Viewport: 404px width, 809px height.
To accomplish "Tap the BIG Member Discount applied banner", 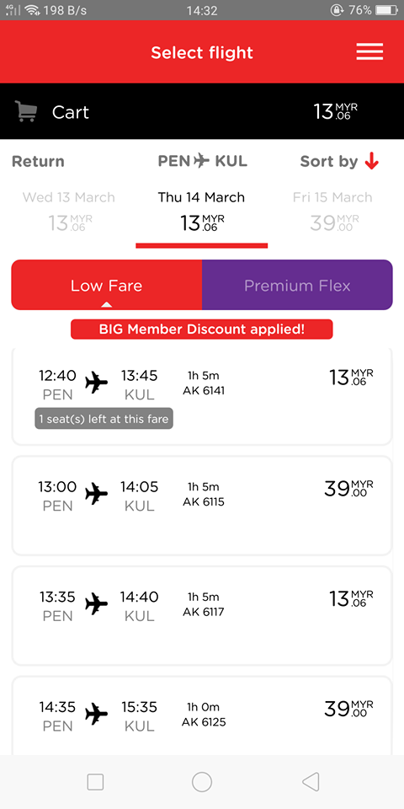I will click(202, 329).
